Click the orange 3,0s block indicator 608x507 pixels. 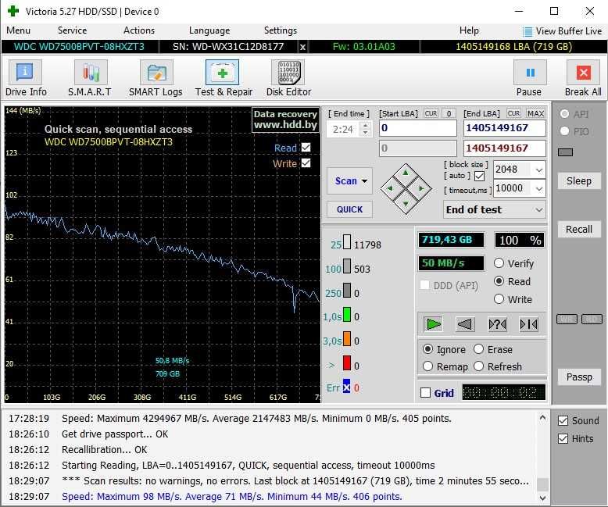(347, 339)
